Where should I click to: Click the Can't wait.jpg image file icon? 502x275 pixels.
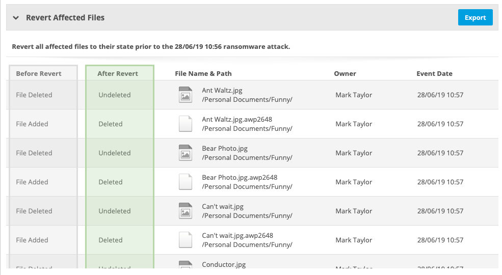[185, 211]
